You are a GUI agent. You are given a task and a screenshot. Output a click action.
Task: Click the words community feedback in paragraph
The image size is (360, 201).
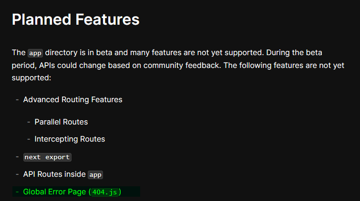(182, 66)
